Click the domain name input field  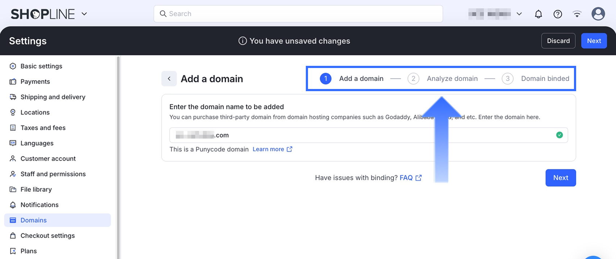pos(362,135)
